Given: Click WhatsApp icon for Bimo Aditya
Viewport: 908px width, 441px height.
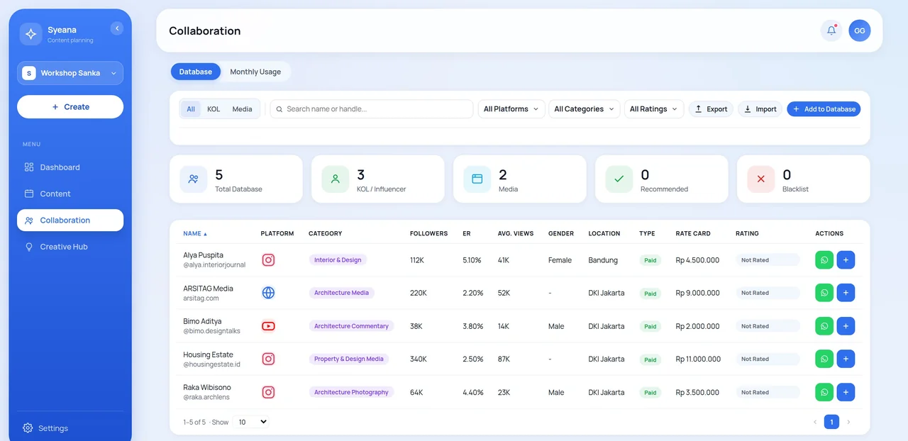Looking at the screenshot, I should tap(824, 326).
